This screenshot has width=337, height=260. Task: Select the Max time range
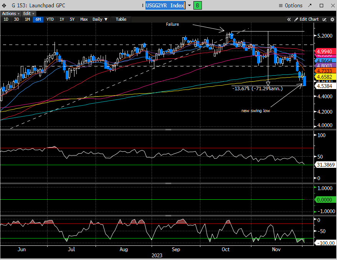[x=84, y=19]
